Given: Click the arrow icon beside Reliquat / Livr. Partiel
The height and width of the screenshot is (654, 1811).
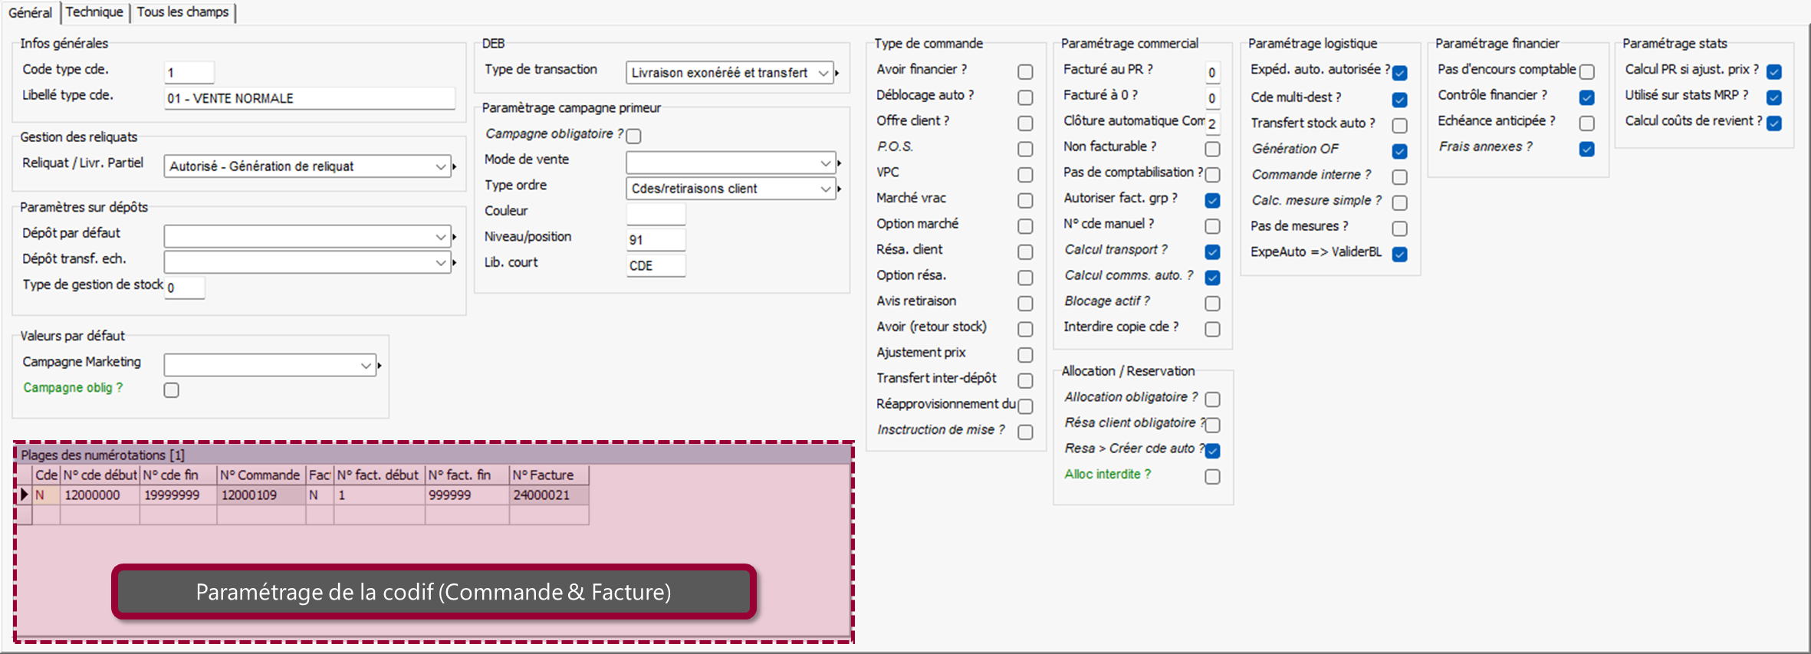Looking at the screenshot, I should (x=455, y=166).
